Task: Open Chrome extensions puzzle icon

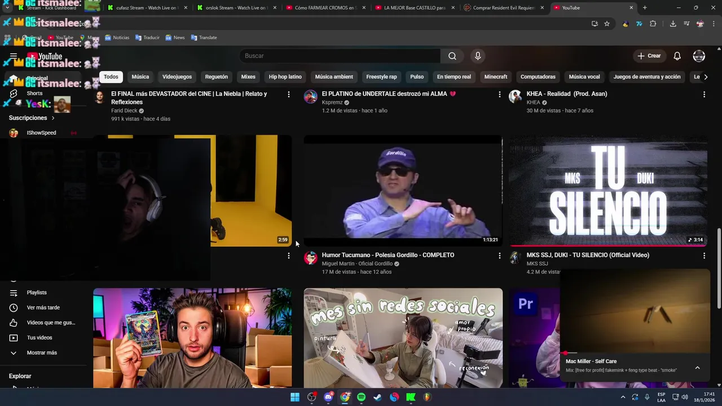Action: (653, 24)
